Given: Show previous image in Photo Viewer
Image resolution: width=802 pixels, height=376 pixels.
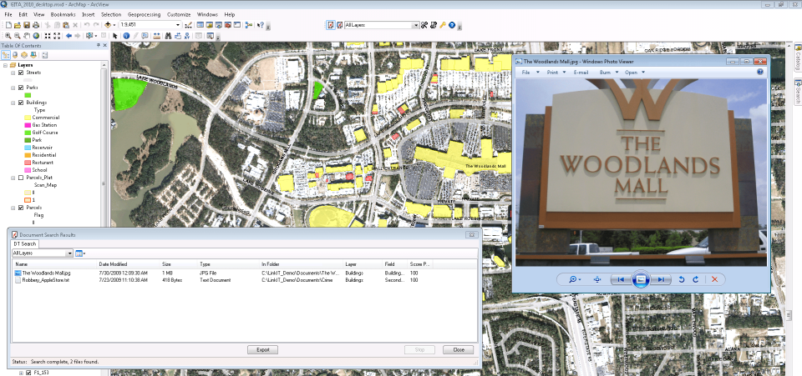Looking at the screenshot, I should tap(621, 279).
